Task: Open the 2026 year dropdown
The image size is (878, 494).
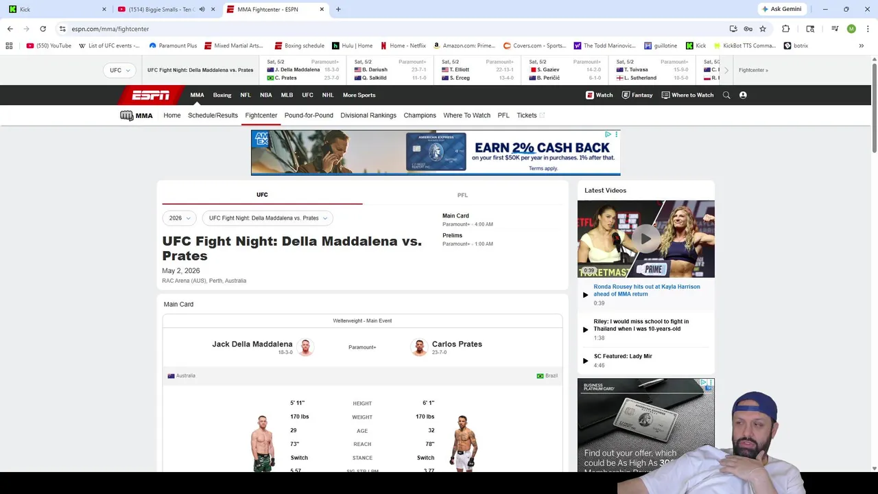Action: point(179,218)
